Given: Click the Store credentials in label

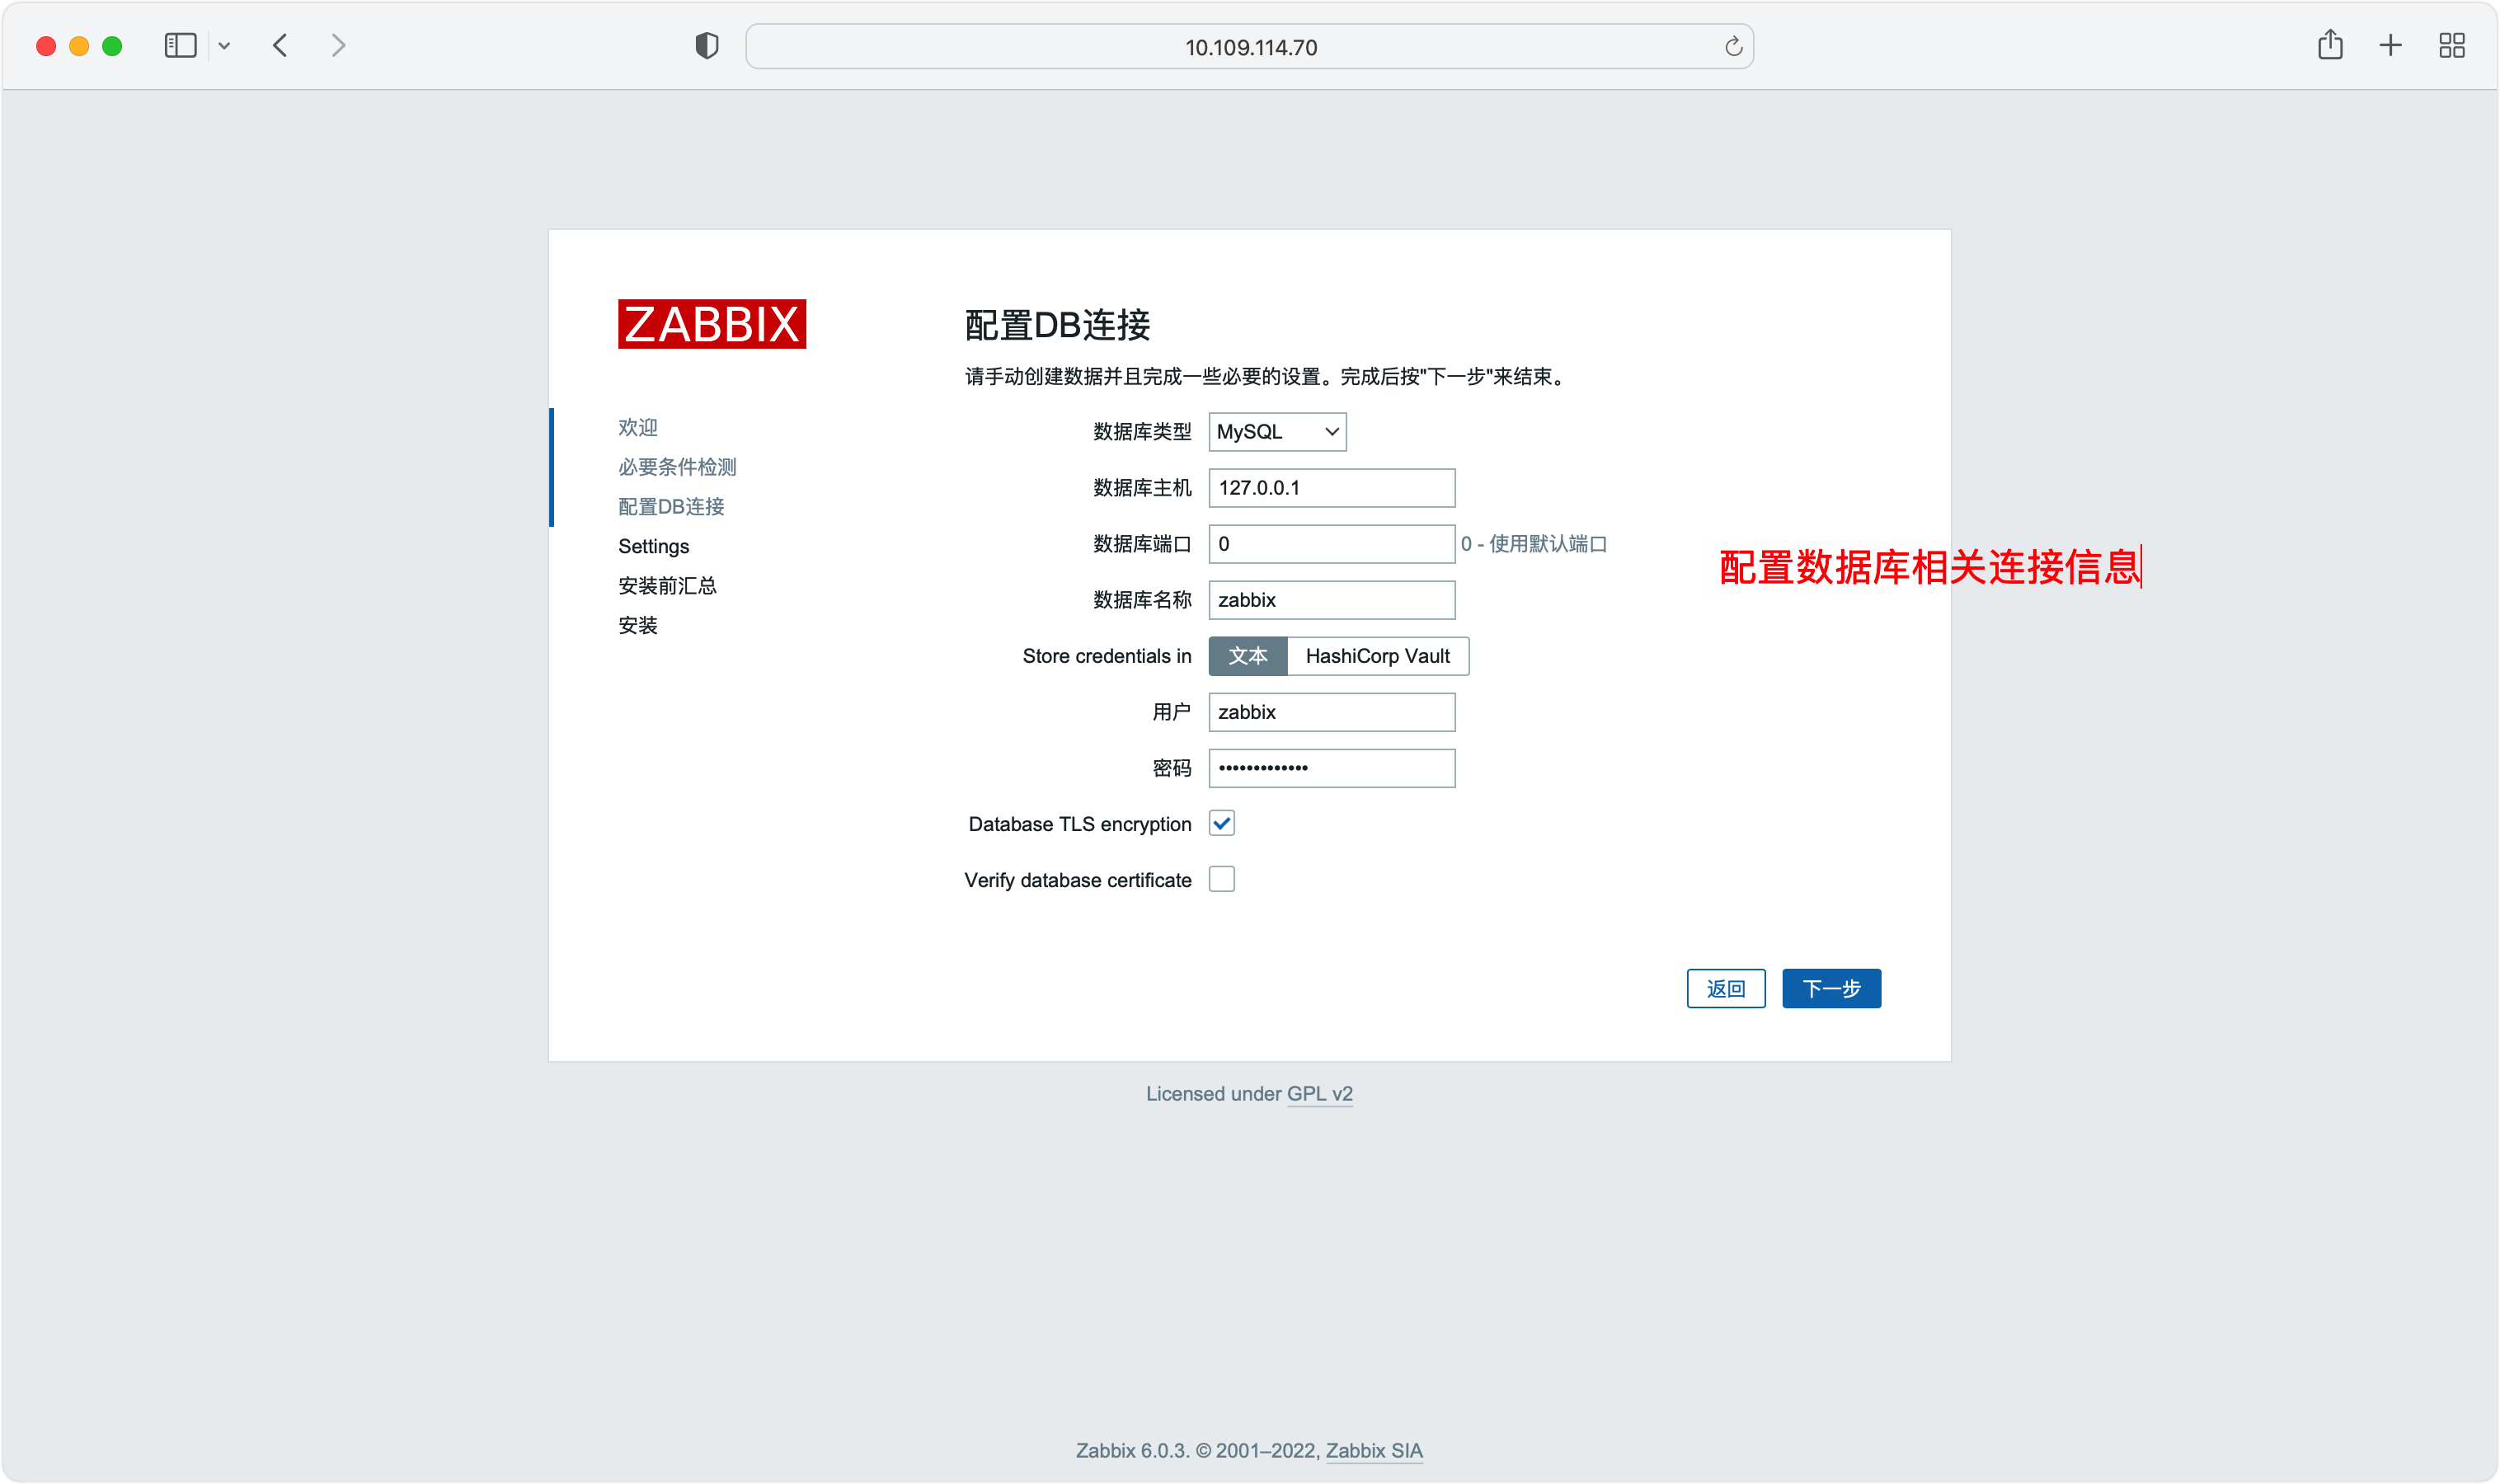Looking at the screenshot, I should tap(1106, 656).
